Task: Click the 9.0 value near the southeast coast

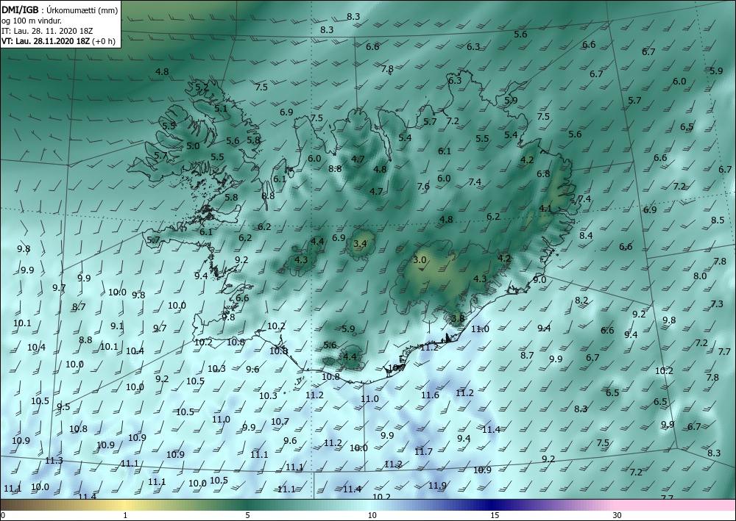Action: tap(539, 279)
